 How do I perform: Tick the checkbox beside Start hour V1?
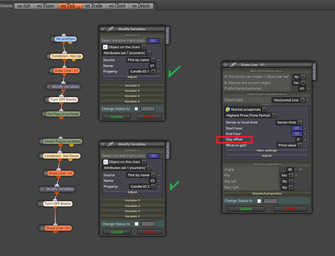tap(305, 128)
